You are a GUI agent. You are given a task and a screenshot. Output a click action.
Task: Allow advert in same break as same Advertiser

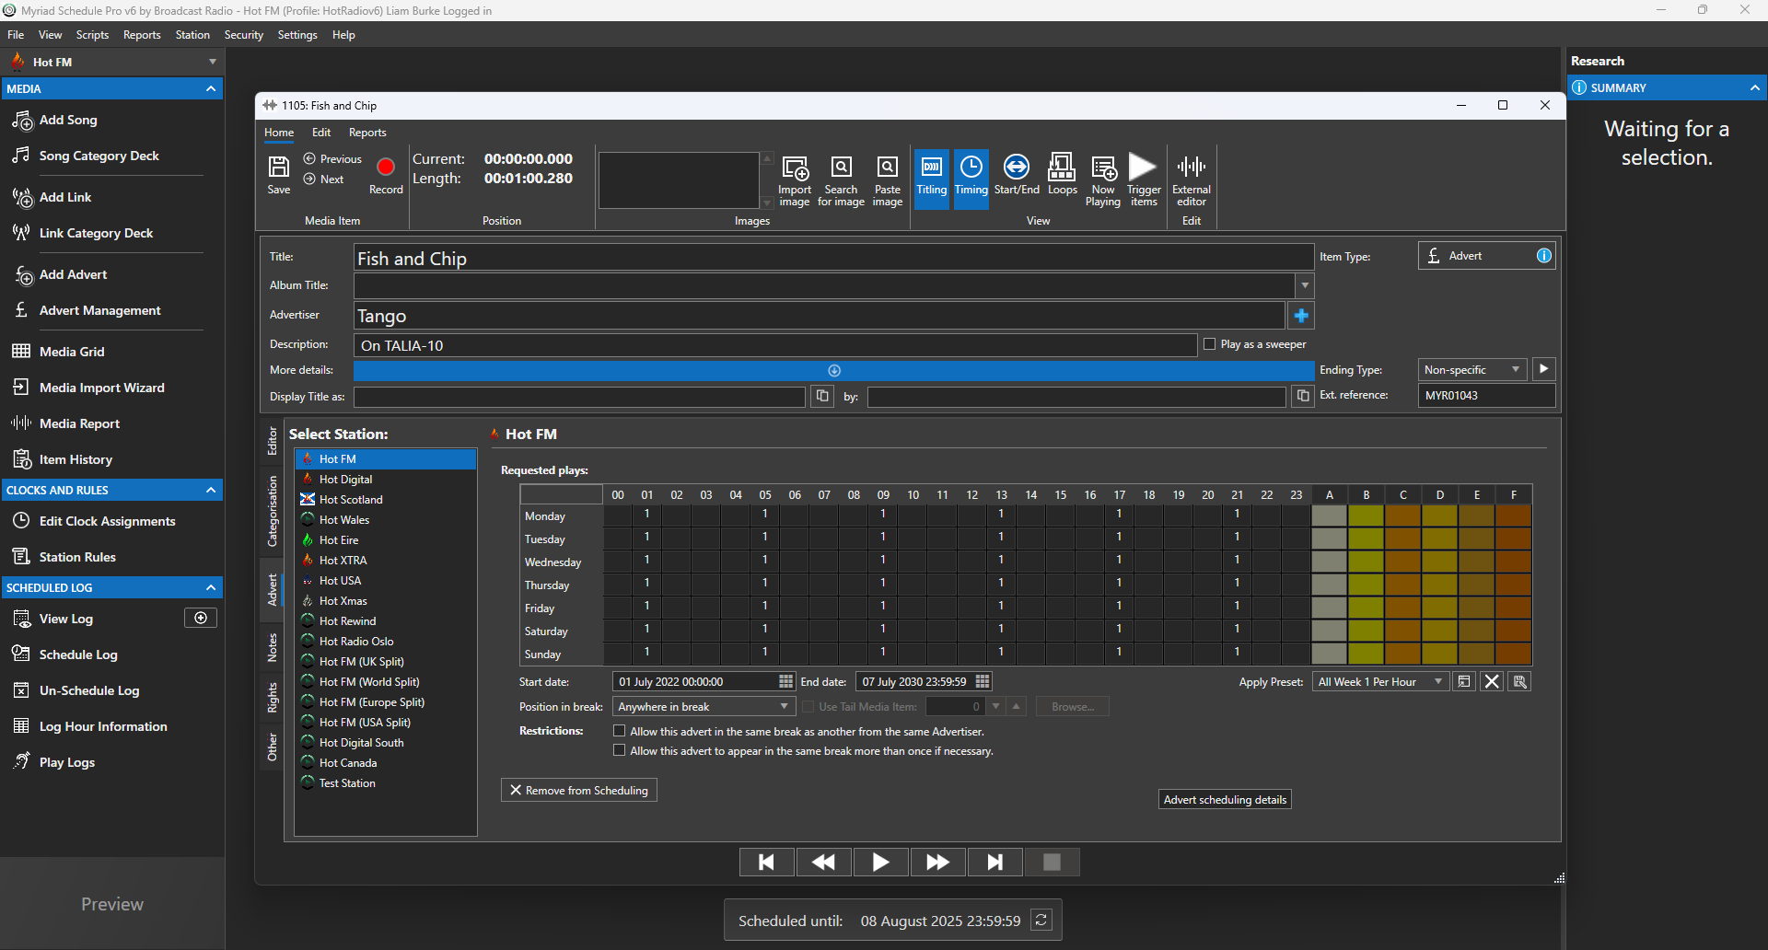(620, 731)
